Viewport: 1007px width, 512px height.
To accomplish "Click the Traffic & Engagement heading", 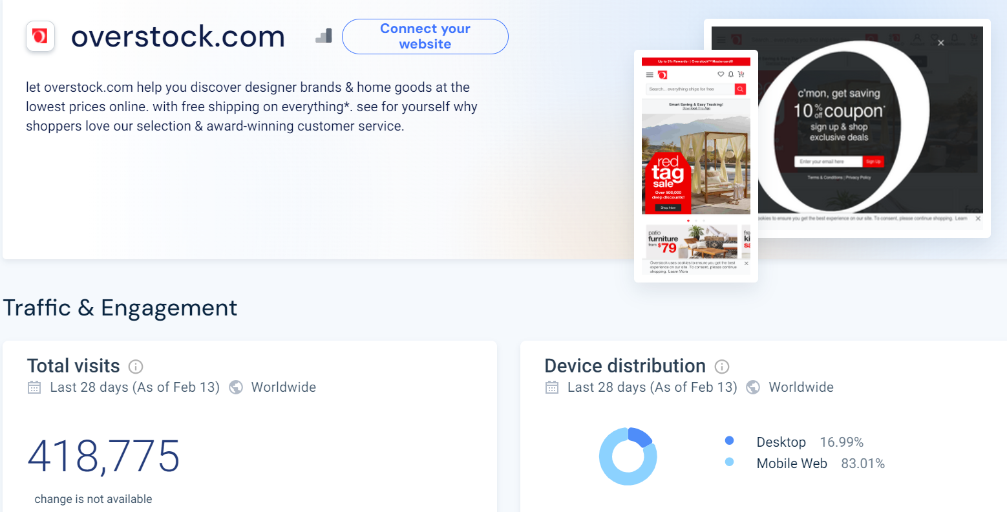I will pyautogui.click(x=120, y=308).
